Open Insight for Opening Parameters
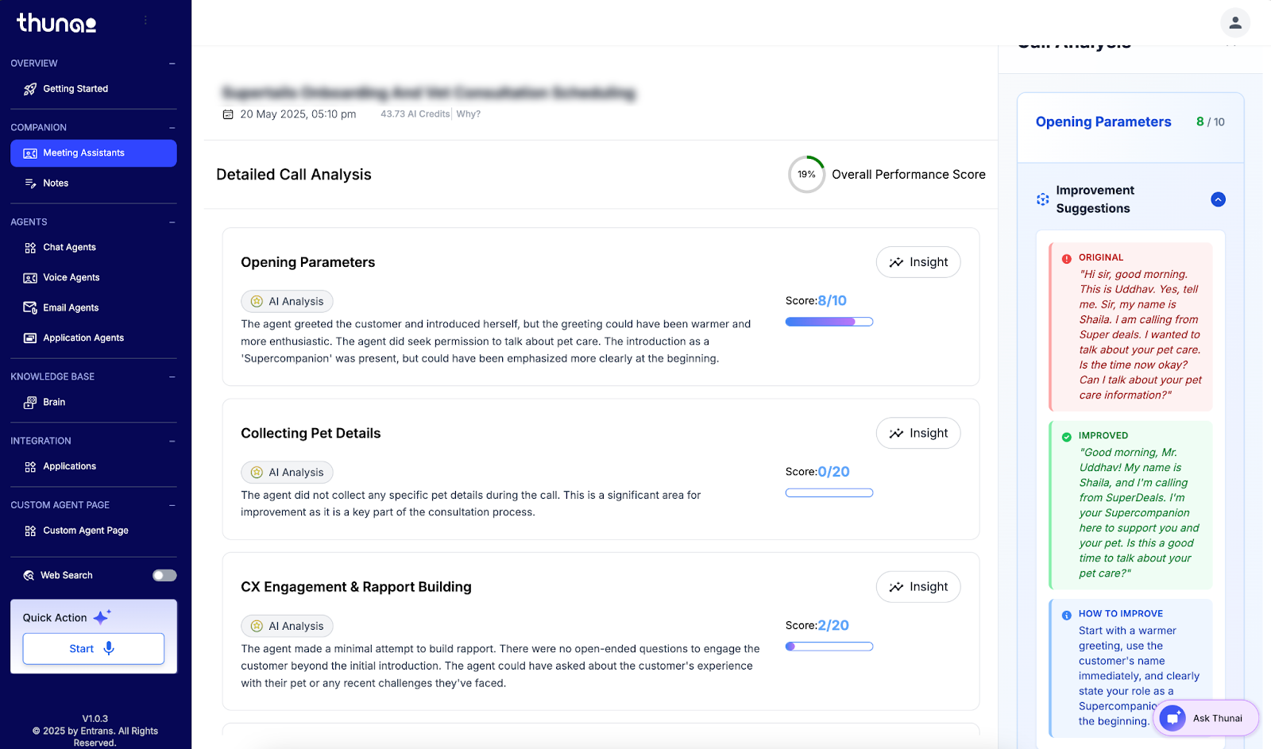 click(x=918, y=262)
